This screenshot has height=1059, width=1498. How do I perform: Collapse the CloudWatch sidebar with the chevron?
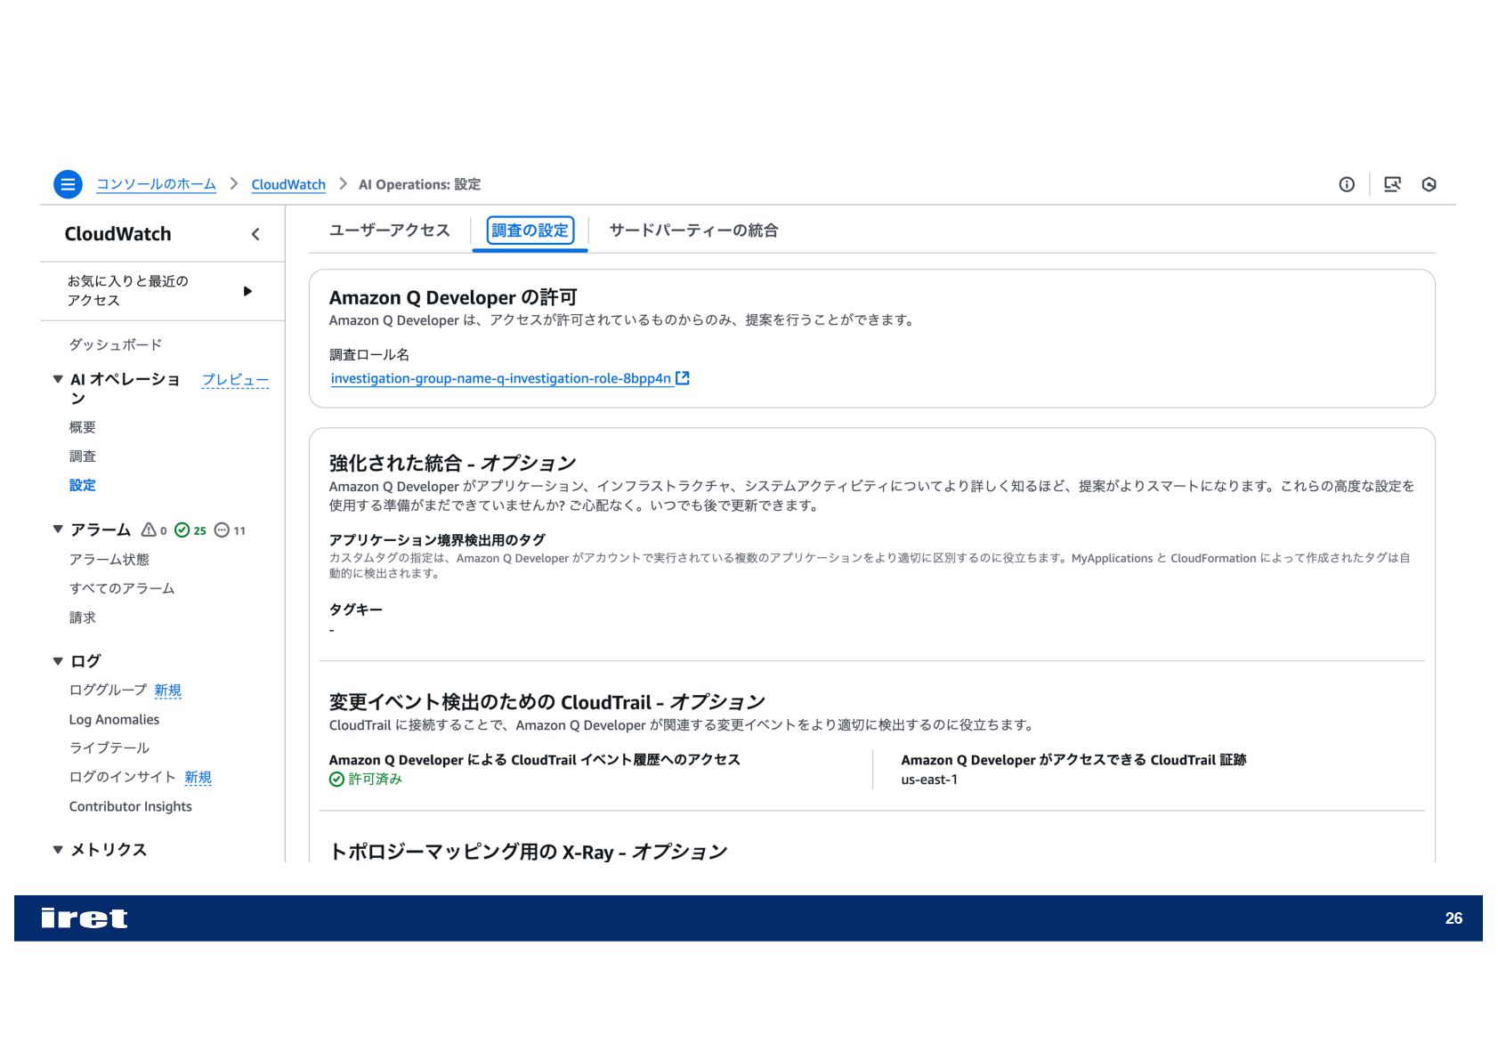tap(255, 234)
